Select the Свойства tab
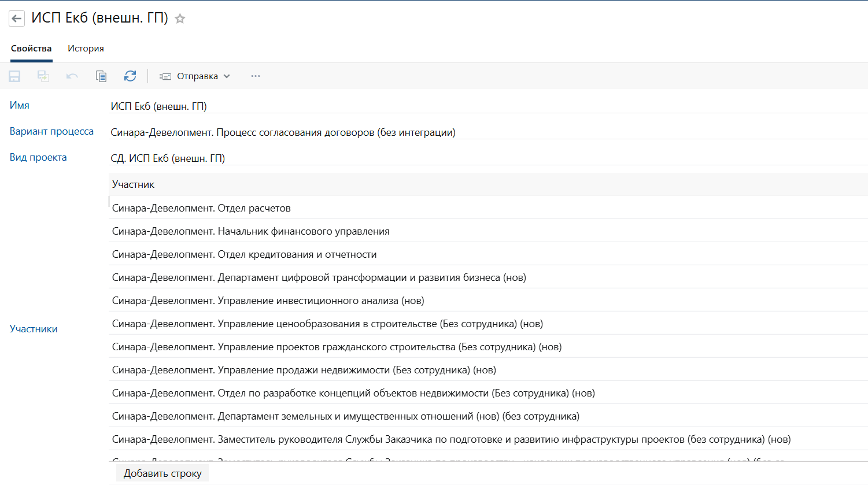Viewport: 868px width, 504px height. pos(31,49)
